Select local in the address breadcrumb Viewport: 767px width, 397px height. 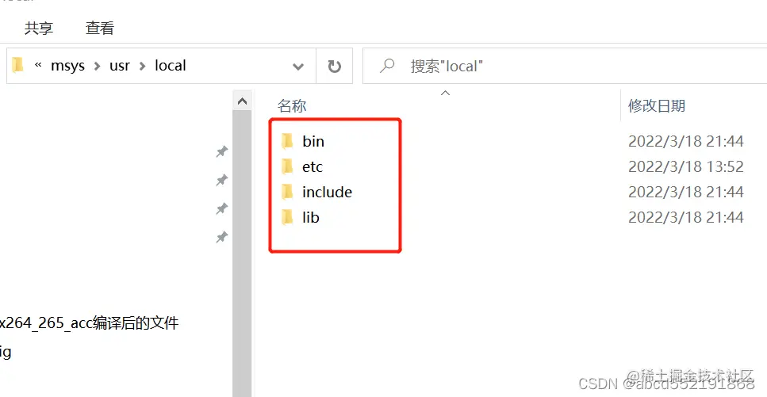(171, 66)
